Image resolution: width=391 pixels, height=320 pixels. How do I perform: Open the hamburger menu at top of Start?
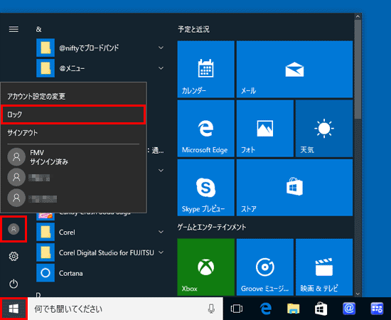pos(14,29)
